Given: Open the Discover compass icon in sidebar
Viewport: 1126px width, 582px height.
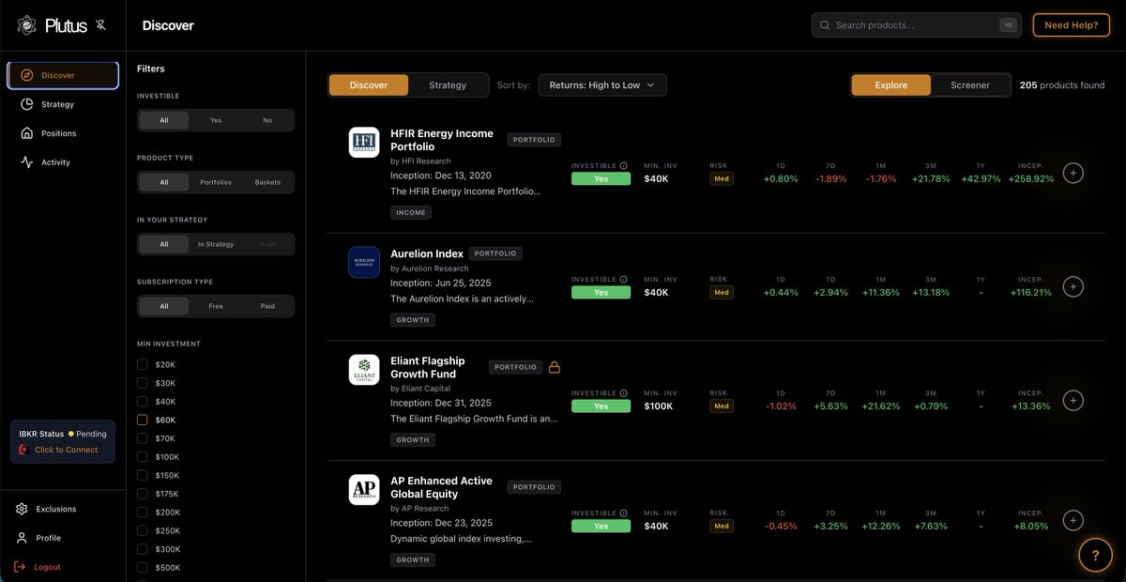Looking at the screenshot, I should pyautogui.click(x=27, y=75).
